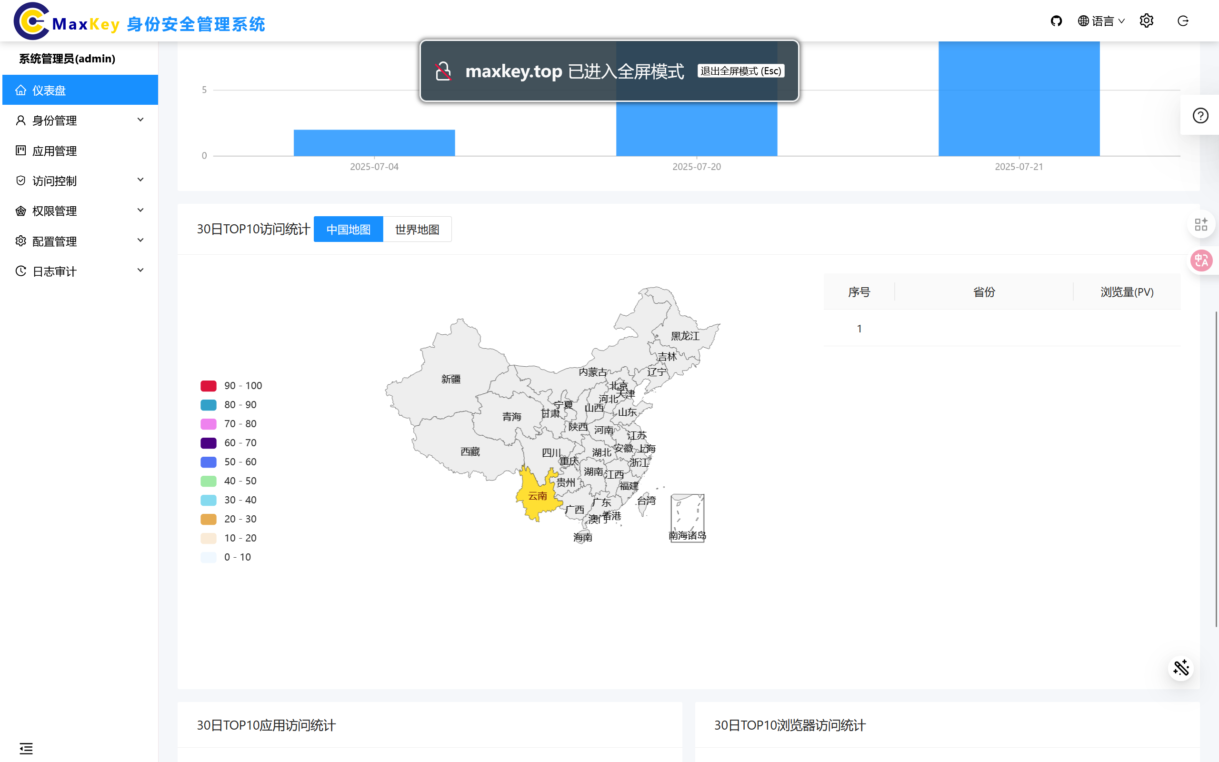Log out using the header logout icon

pyautogui.click(x=1183, y=20)
